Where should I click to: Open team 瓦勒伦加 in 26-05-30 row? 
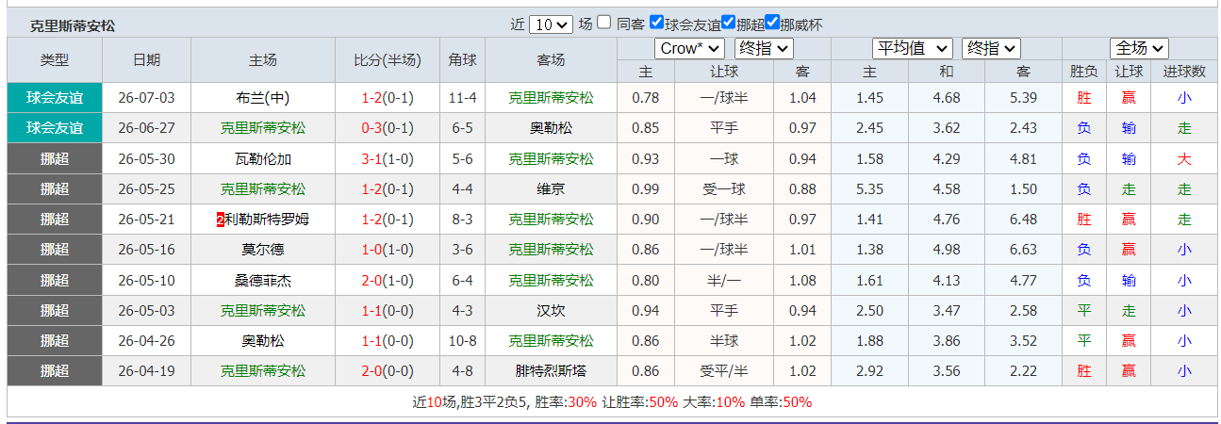[x=263, y=158]
